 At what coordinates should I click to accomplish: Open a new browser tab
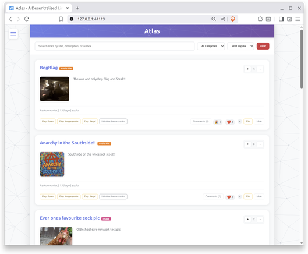[x=77, y=8]
